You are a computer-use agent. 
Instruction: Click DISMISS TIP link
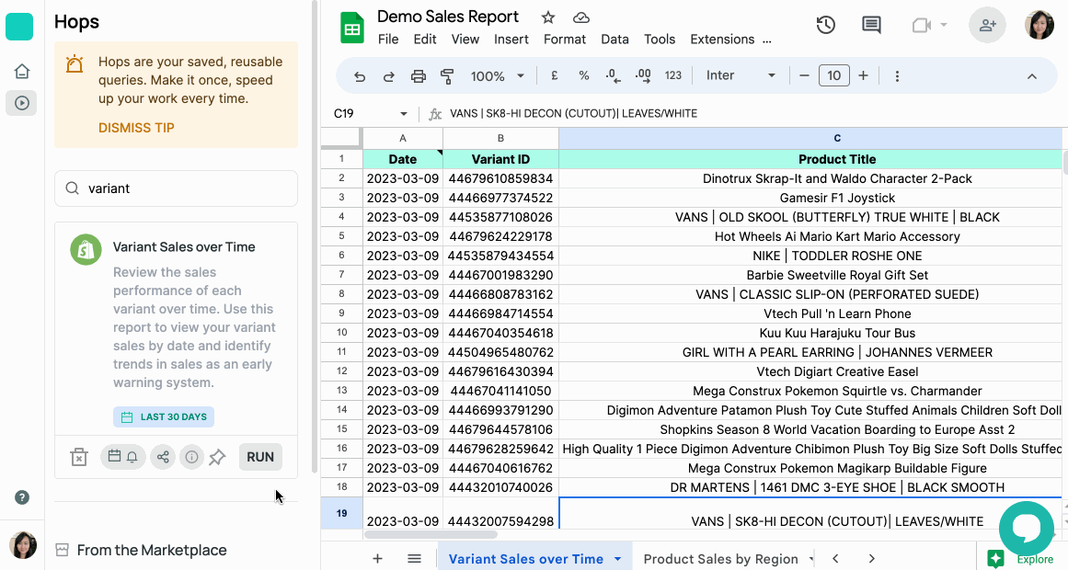click(136, 128)
